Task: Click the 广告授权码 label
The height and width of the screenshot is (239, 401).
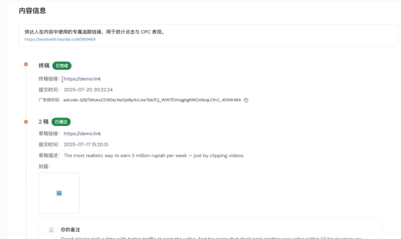Action: tap(50, 100)
